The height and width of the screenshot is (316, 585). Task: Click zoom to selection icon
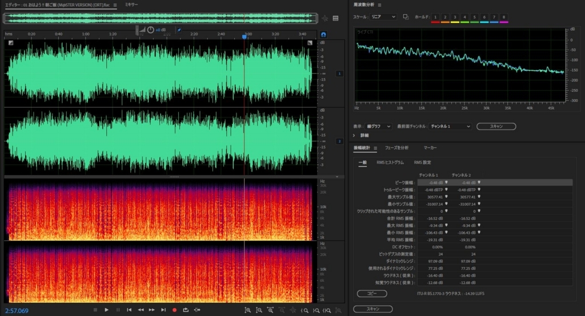pyautogui.click(x=327, y=310)
